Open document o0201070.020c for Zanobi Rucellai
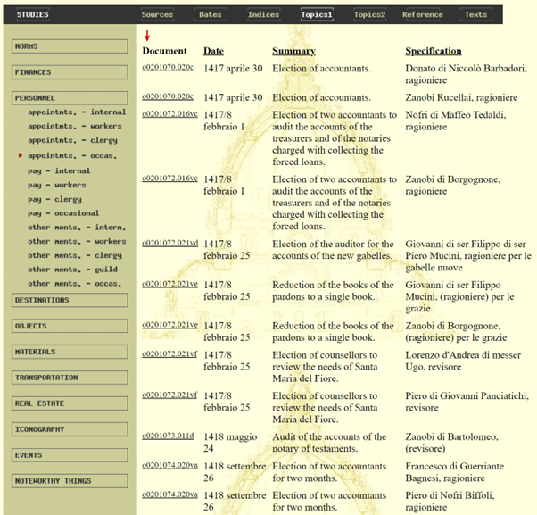537x515 pixels. point(168,96)
